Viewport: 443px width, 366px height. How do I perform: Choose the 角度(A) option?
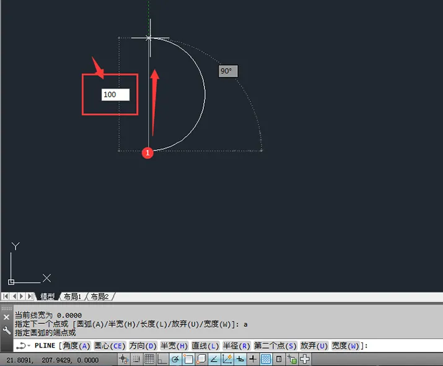76,346
